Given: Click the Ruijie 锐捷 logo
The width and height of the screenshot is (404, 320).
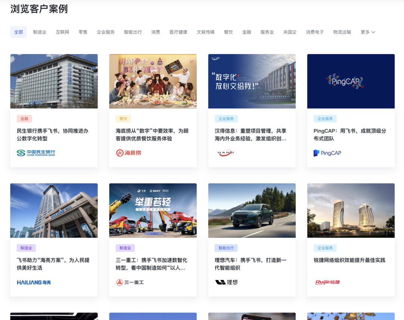Looking at the screenshot, I should (327, 282).
